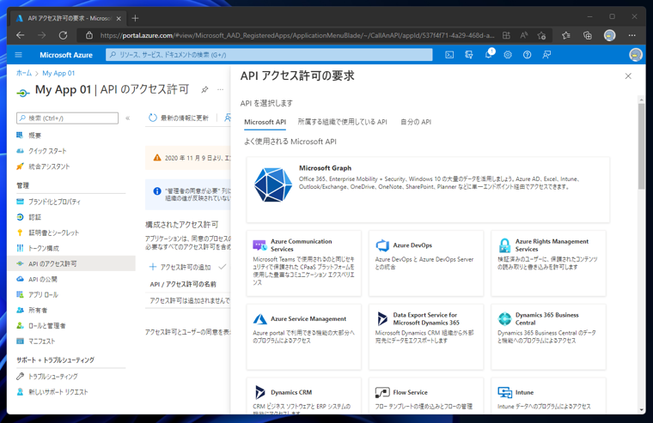Click アクセス許可の追加 button
The height and width of the screenshot is (423, 653).
click(x=180, y=267)
